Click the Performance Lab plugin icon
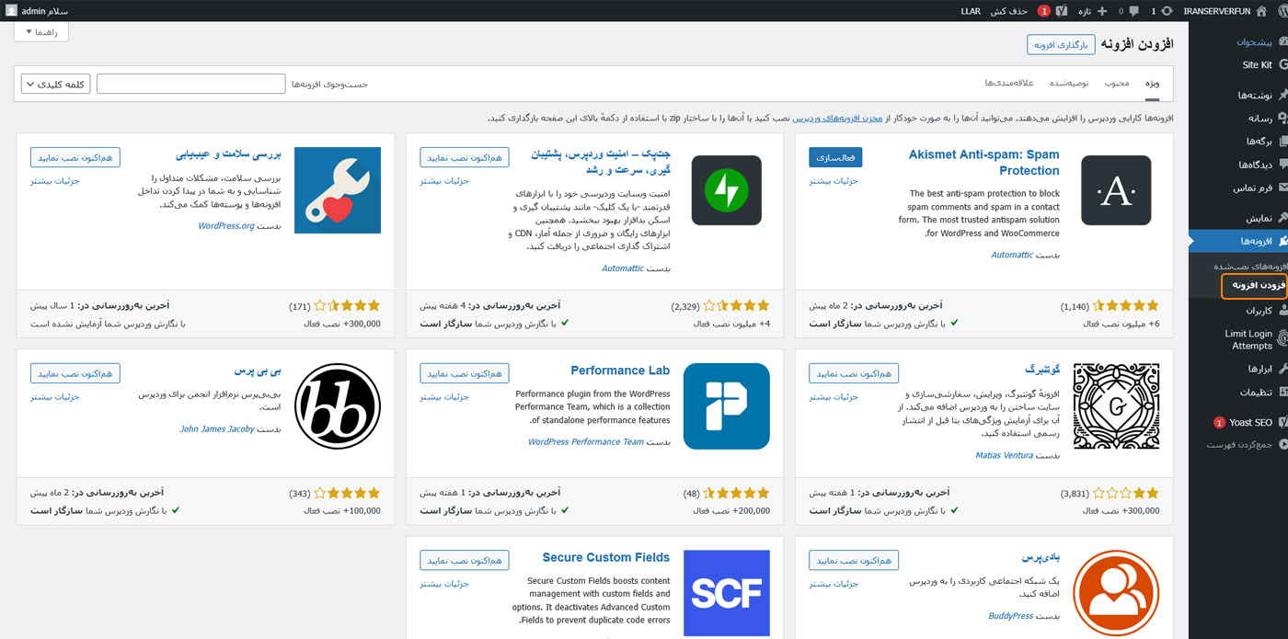1288x639 pixels. [x=726, y=406]
